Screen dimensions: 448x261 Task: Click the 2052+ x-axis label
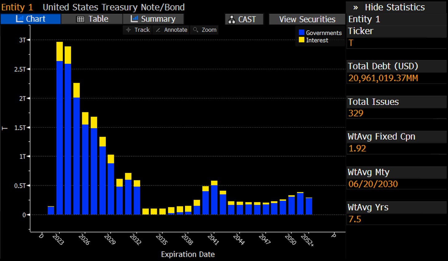click(x=307, y=240)
